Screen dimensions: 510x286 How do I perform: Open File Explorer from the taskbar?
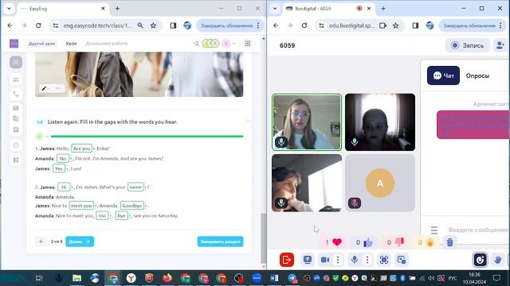click(76, 278)
